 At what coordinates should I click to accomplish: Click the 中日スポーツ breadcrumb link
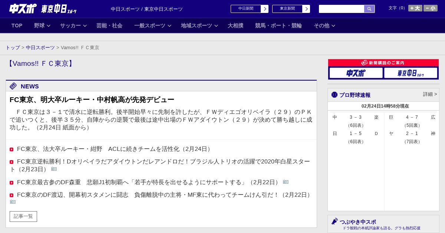40,48
